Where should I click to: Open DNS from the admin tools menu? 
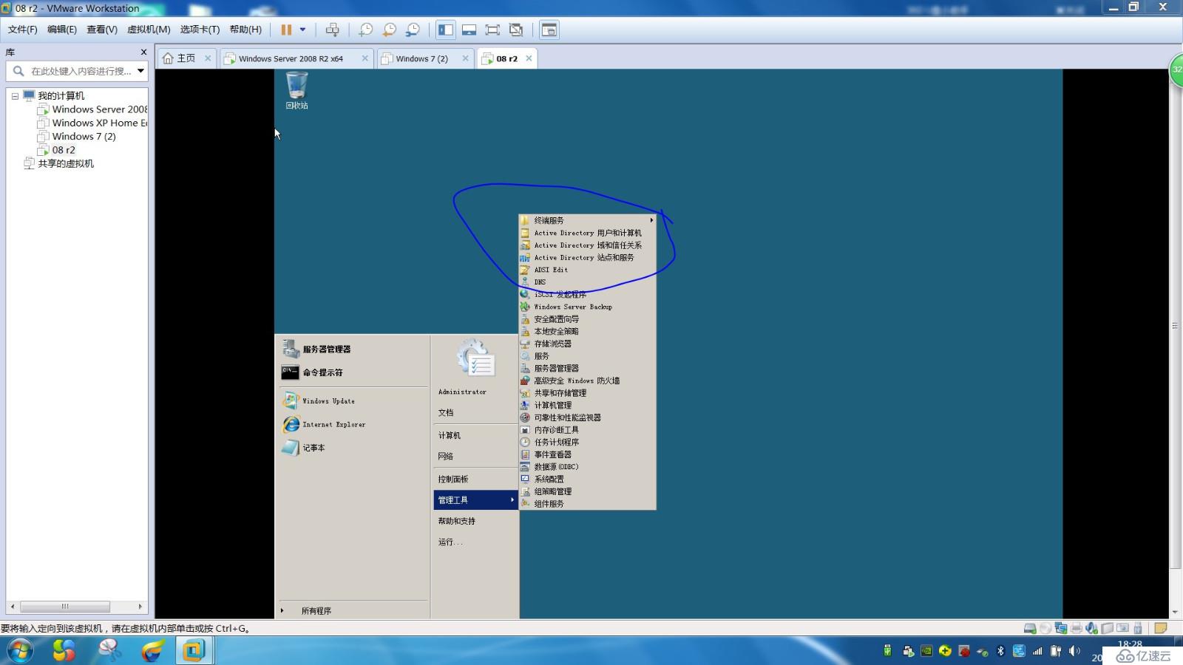tap(587, 282)
